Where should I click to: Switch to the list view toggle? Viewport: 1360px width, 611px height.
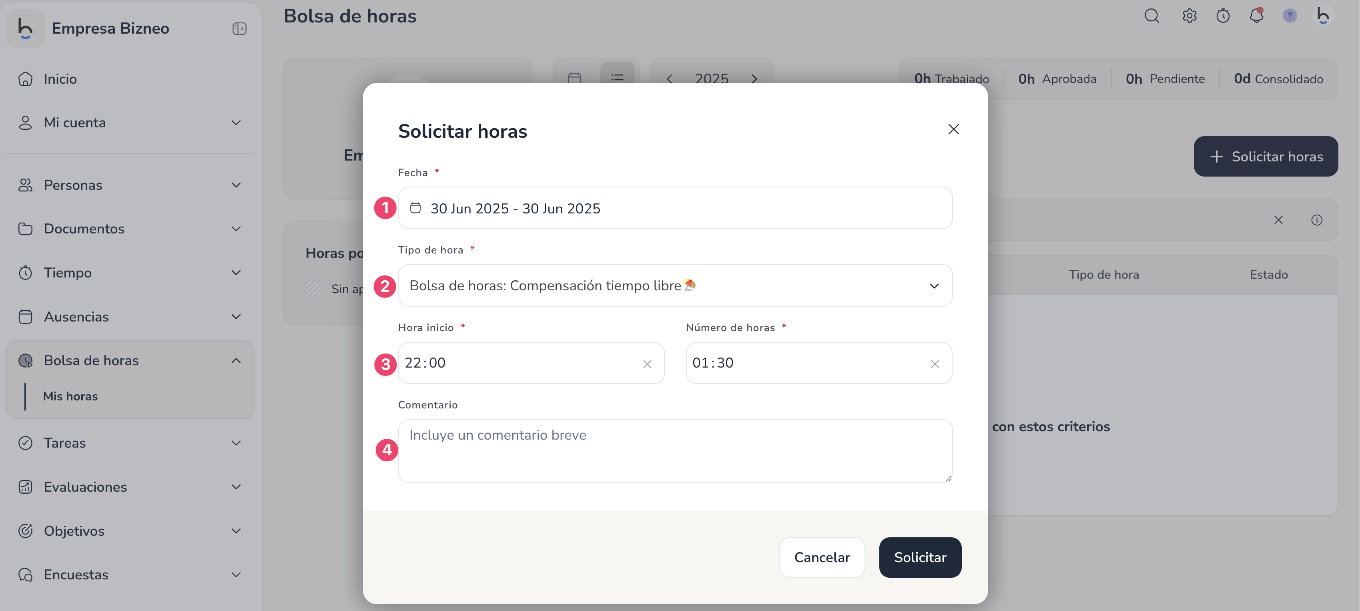pyautogui.click(x=617, y=78)
